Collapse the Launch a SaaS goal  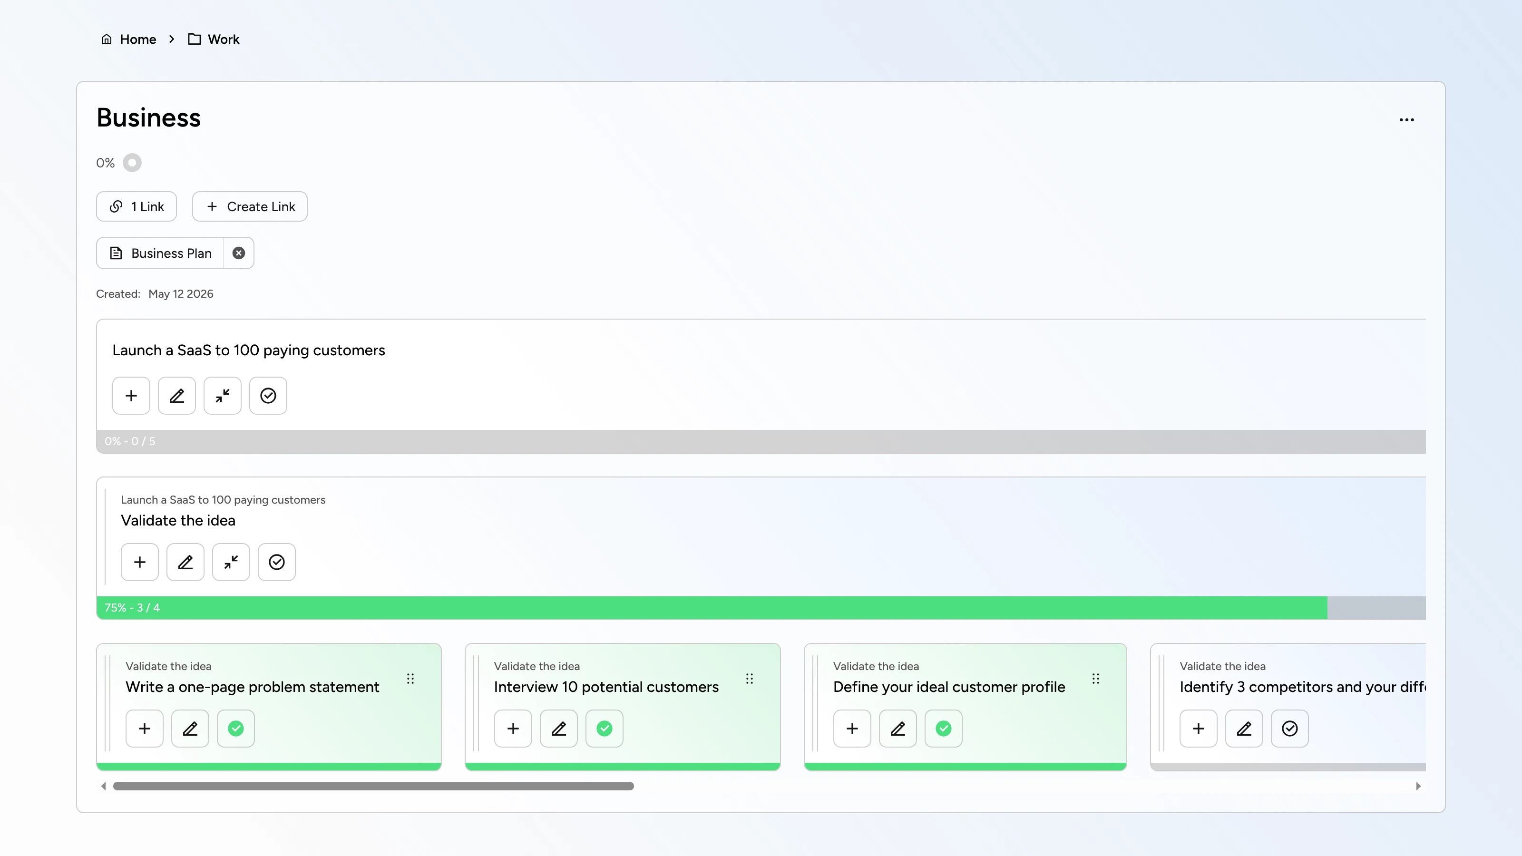point(222,395)
